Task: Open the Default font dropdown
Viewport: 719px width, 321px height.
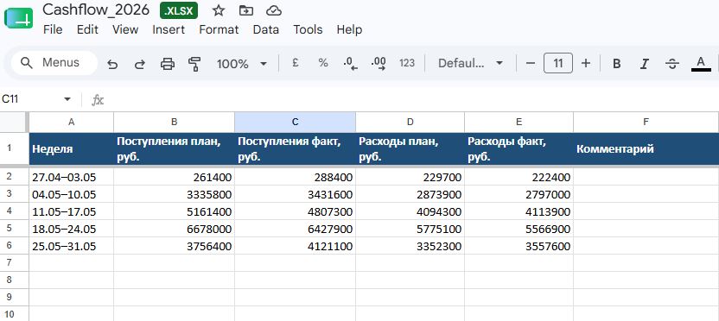Action: tap(470, 63)
